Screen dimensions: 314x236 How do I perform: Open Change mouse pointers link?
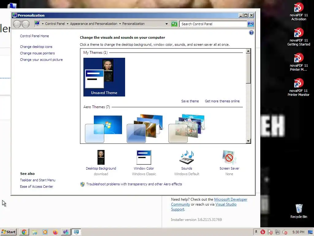click(37, 53)
